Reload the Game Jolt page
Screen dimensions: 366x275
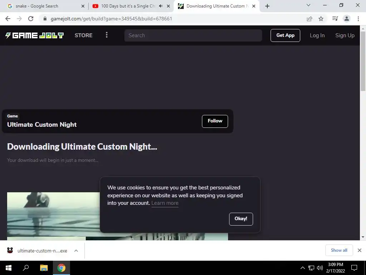[31, 19]
